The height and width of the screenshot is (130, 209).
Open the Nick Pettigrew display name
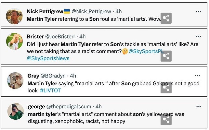[x=45, y=11]
